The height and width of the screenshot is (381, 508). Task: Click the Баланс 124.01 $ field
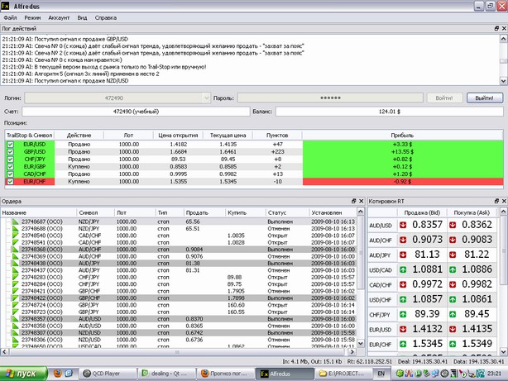point(390,112)
